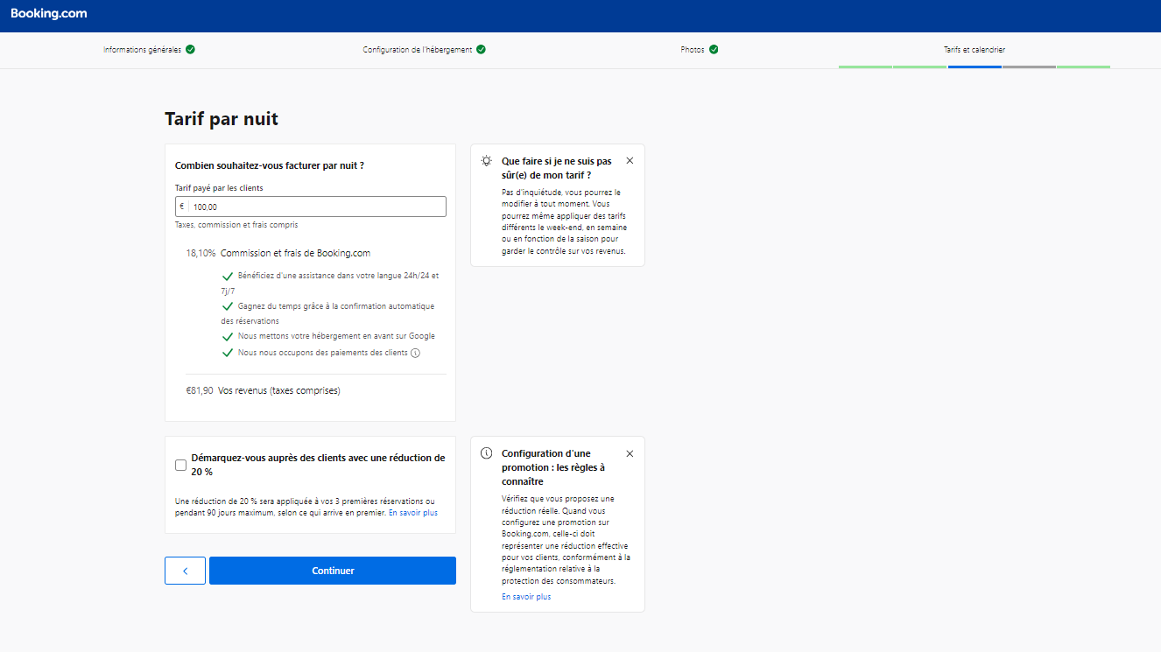Click 'Commission et frais de Booking.com' text
The height and width of the screenshot is (652, 1161).
295,253
